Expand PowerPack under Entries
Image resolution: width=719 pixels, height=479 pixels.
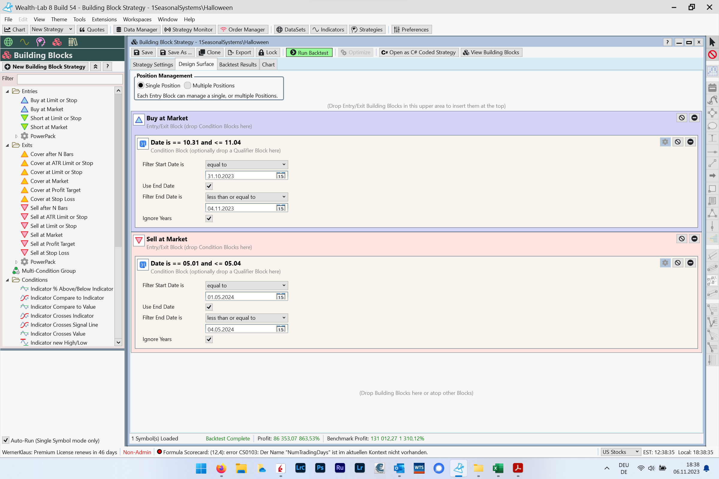(x=16, y=136)
